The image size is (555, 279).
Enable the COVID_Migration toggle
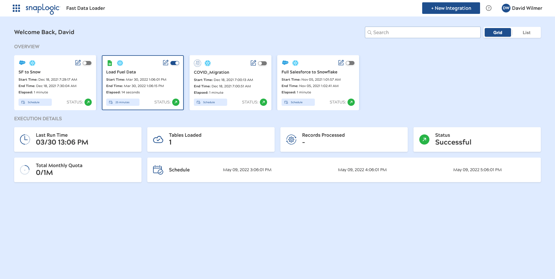click(262, 63)
